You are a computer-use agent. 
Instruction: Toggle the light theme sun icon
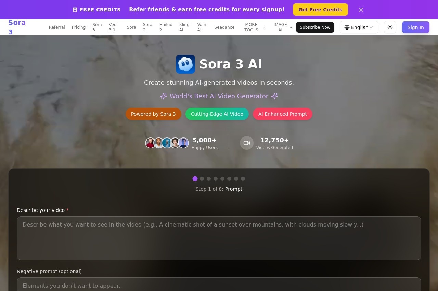coord(390,27)
